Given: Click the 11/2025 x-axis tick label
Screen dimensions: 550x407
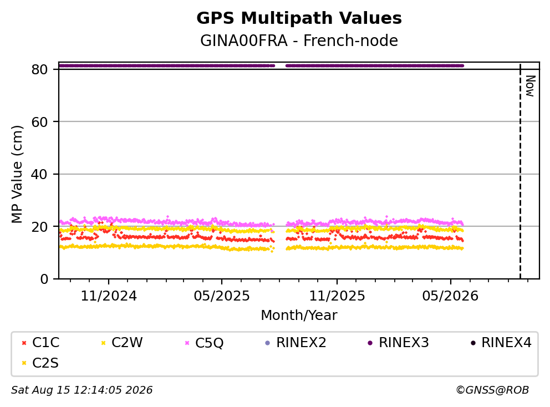Looking at the screenshot, I should [x=337, y=296].
